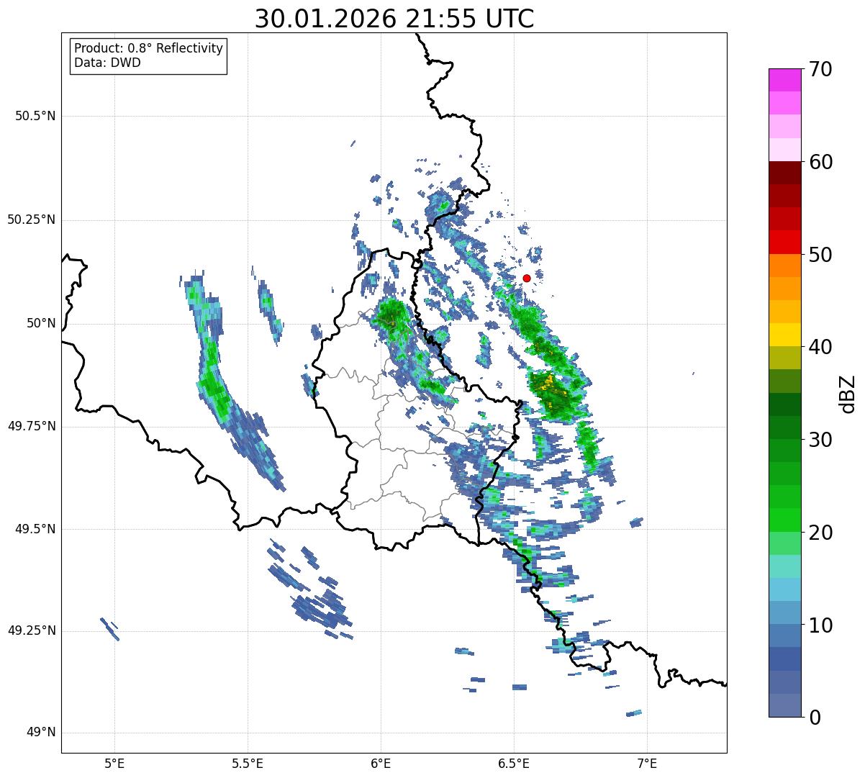Click the colorbar tick label "30"
Image resolution: width=865 pixels, height=778 pixels.
pyautogui.click(x=820, y=440)
